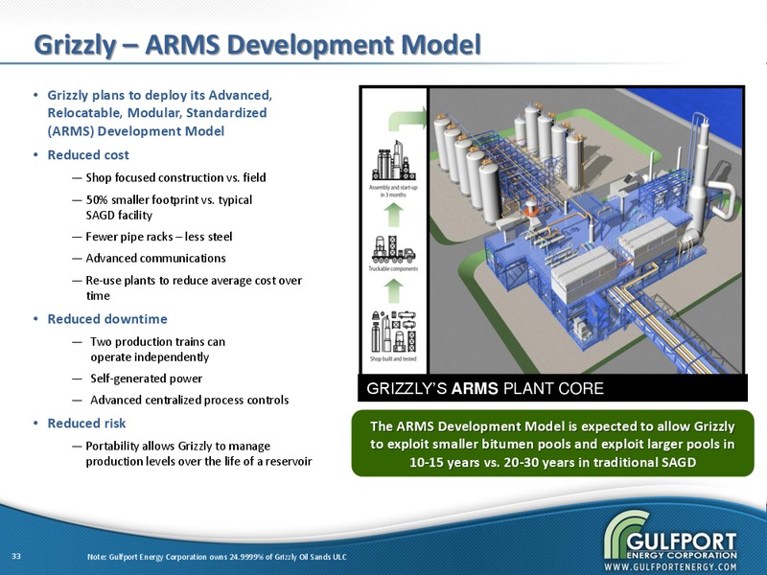Screen dimensions: 767x575
Task: Click the 'Advanced communications' line
Action: click(x=155, y=258)
